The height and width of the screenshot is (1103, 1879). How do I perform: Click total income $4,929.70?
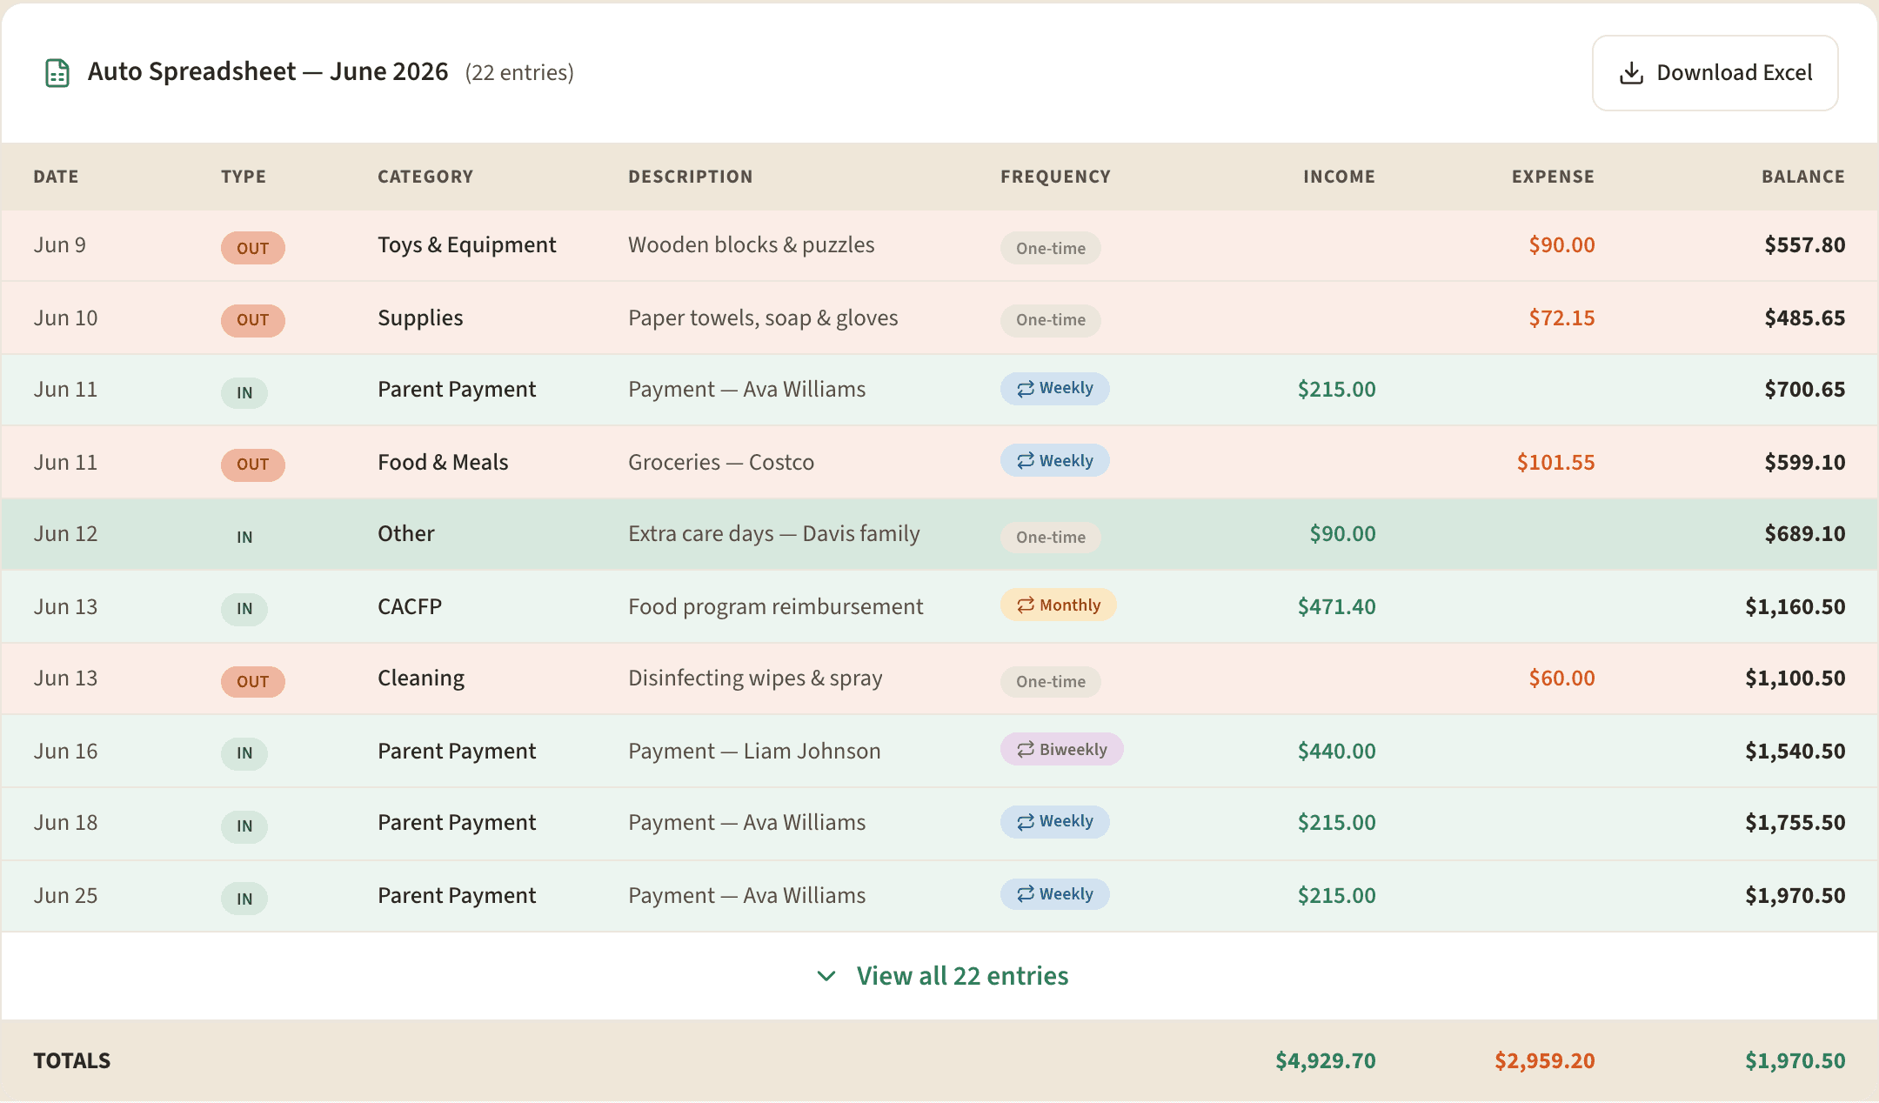coord(1325,1061)
